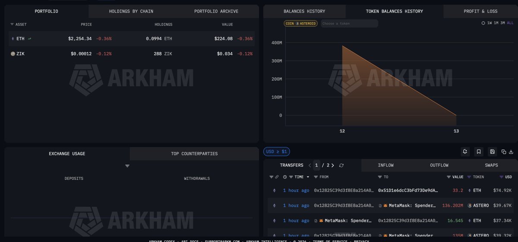Set chart range to 1M

pyautogui.click(x=496, y=23)
